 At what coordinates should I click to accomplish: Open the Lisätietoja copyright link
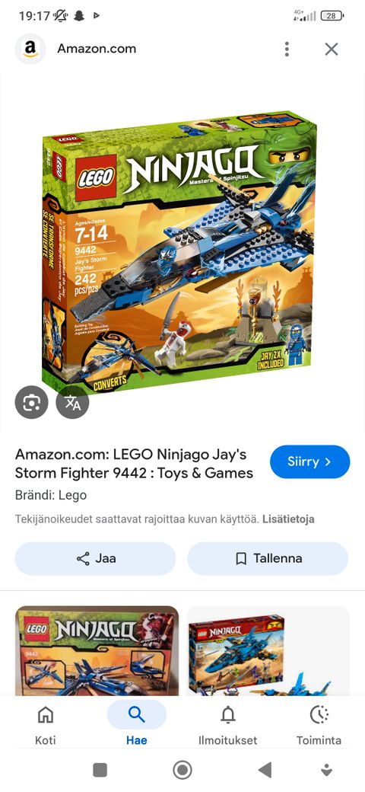[x=288, y=519]
